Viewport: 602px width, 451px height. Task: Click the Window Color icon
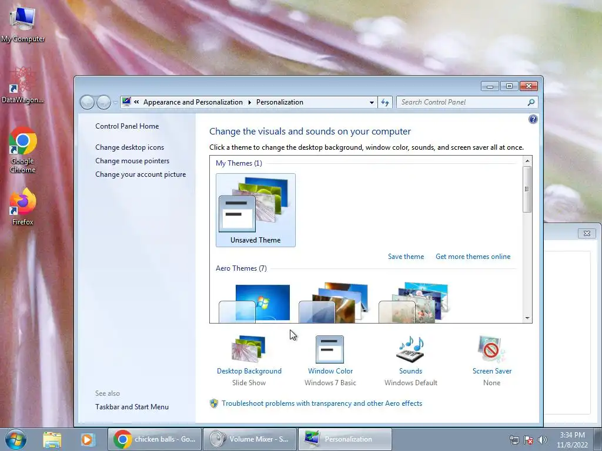tap(329, 349)
